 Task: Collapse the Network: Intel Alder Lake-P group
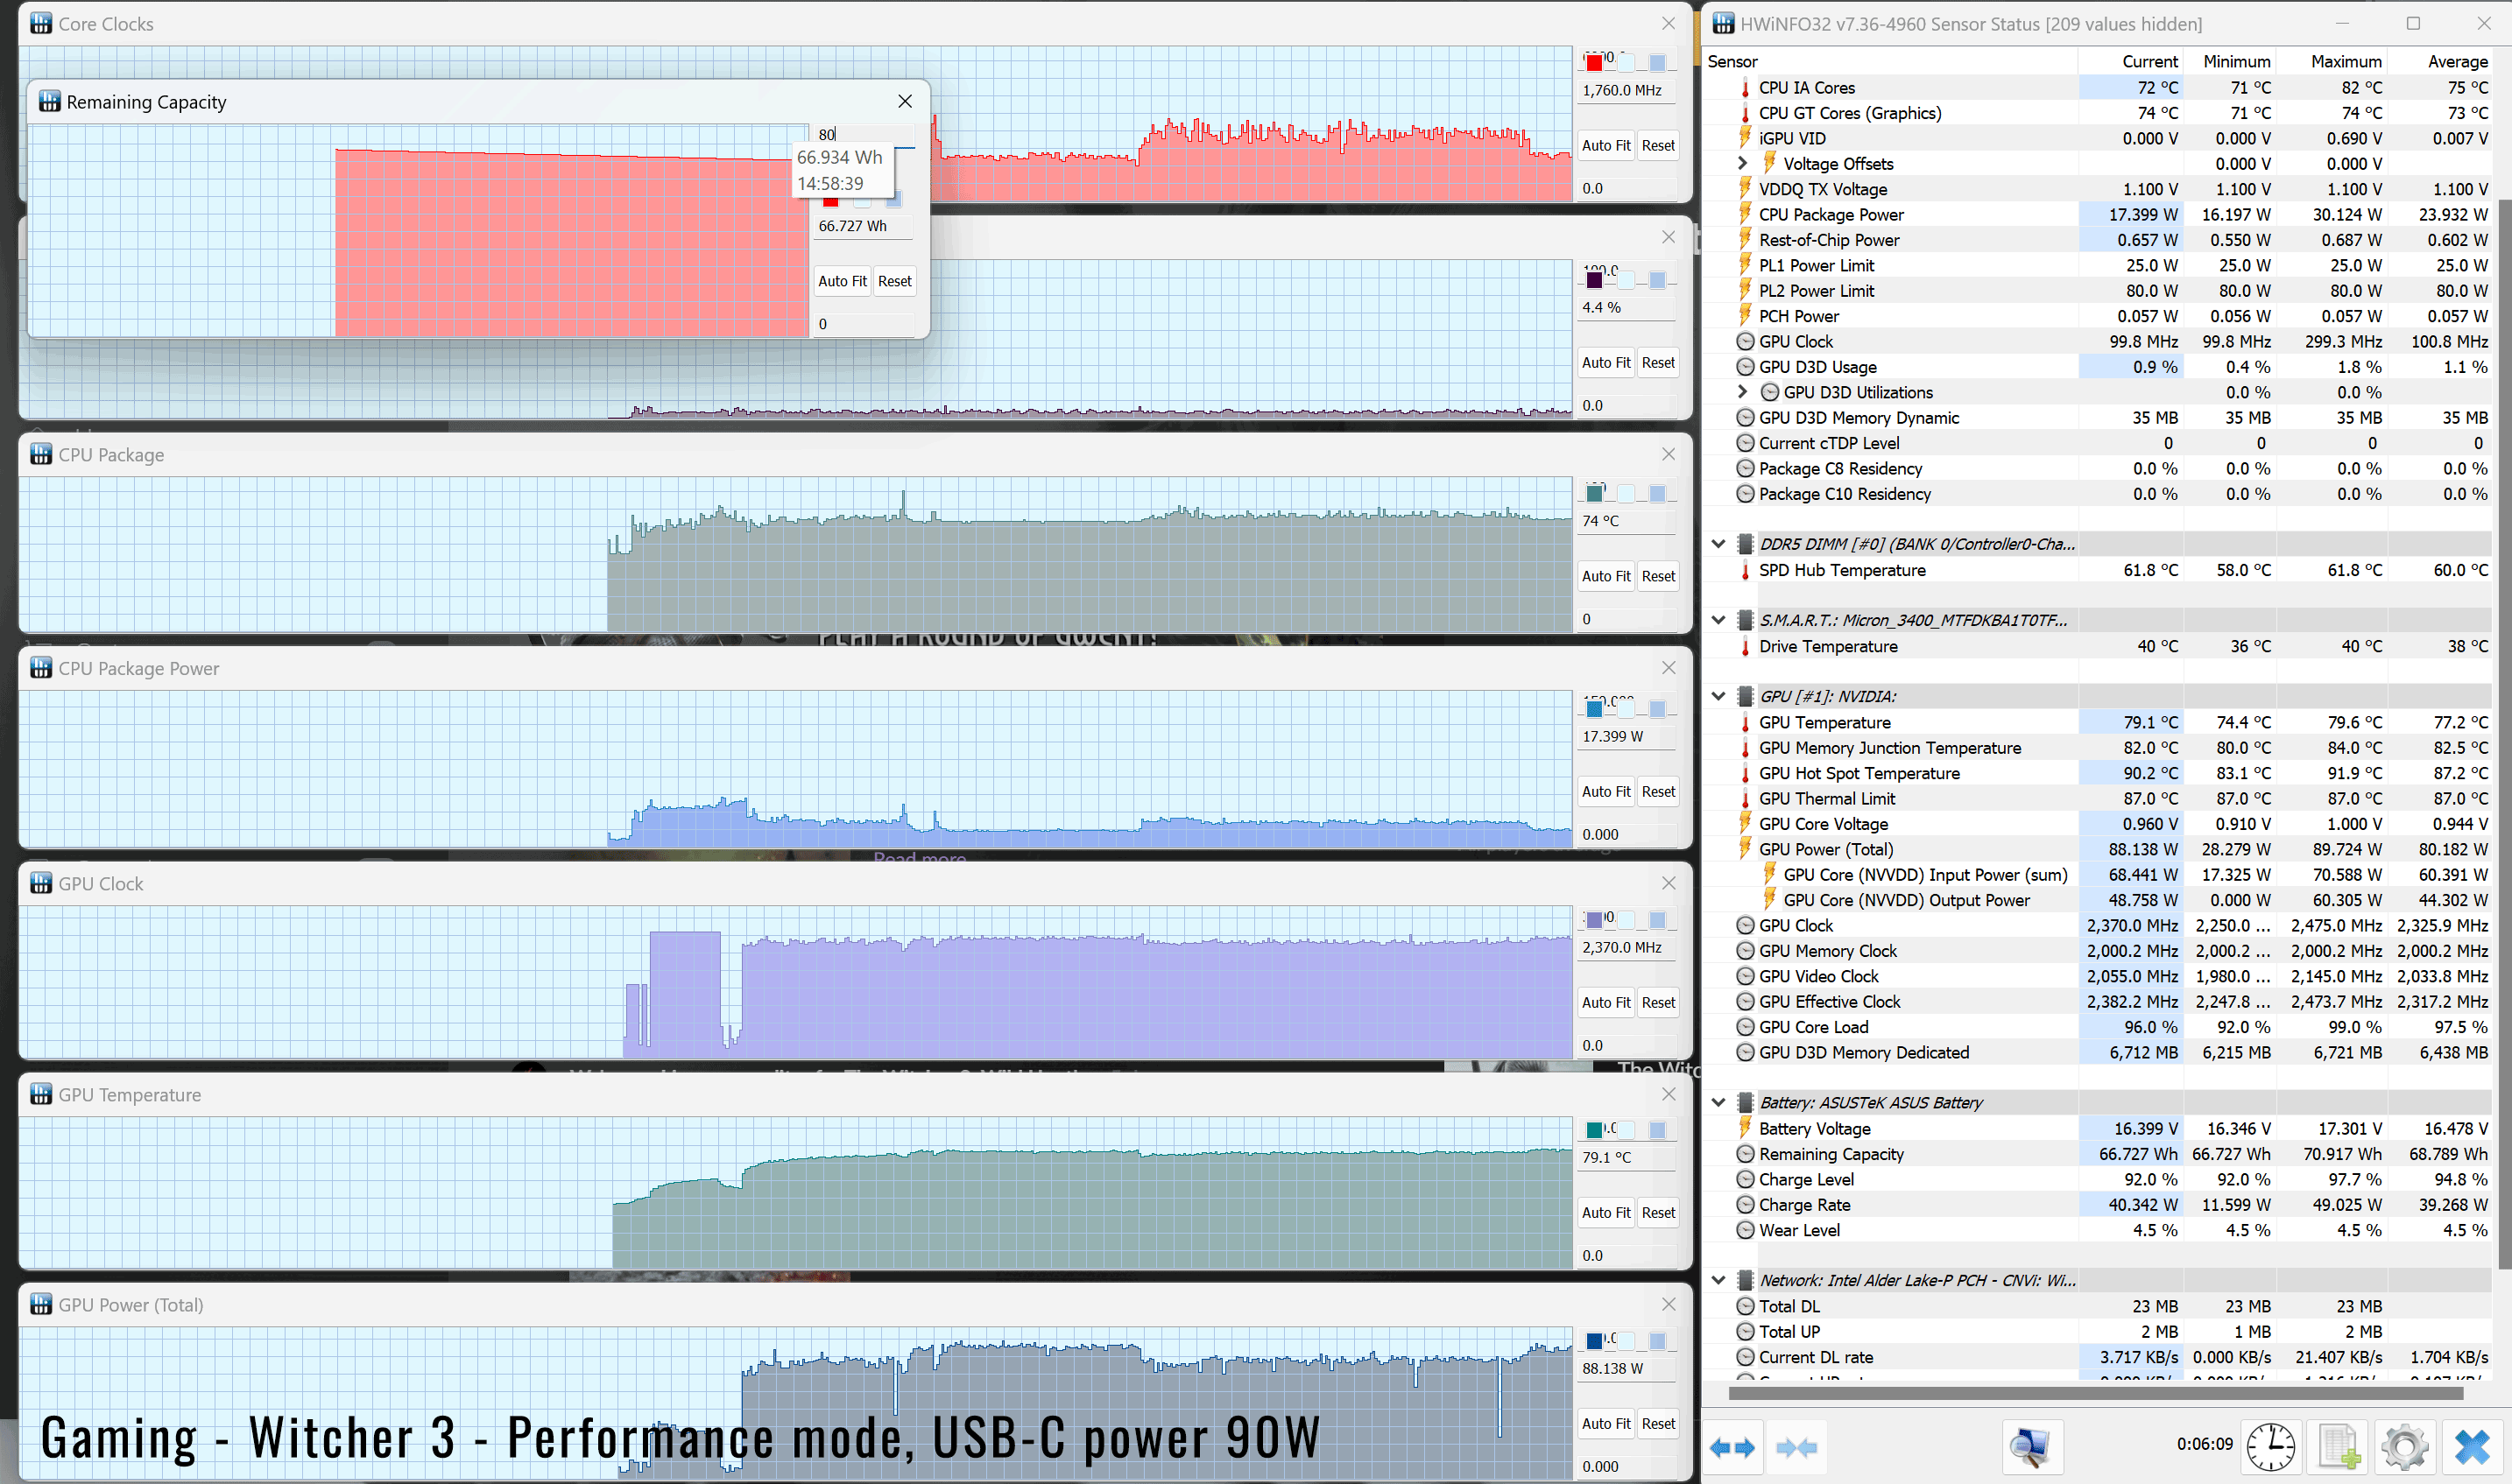1718,1280
